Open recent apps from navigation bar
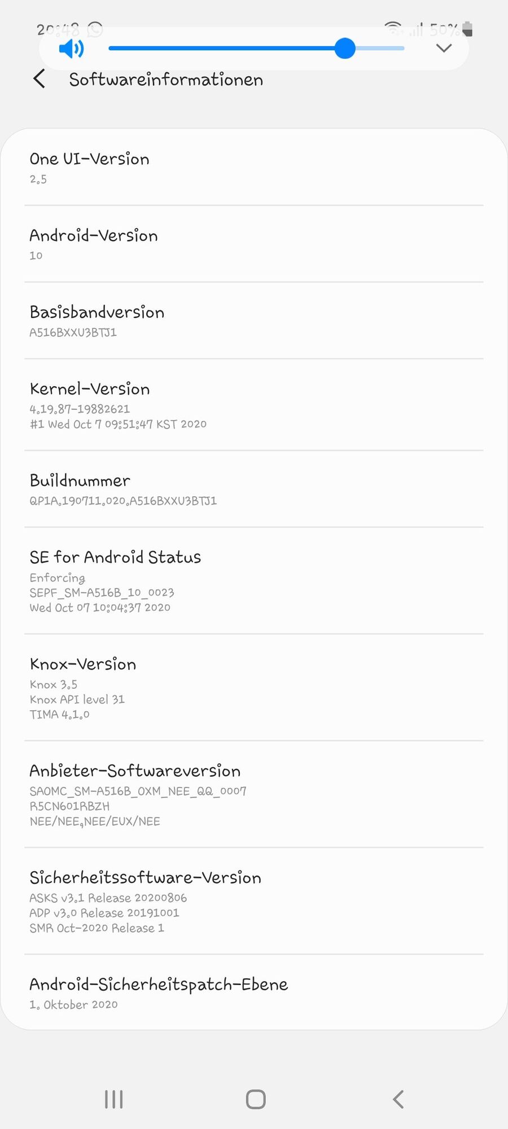This screenshot has height=1129, width=508. (113, 1099)
